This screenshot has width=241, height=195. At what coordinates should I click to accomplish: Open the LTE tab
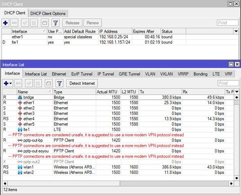pyautogui.click(x=216, y=74)
